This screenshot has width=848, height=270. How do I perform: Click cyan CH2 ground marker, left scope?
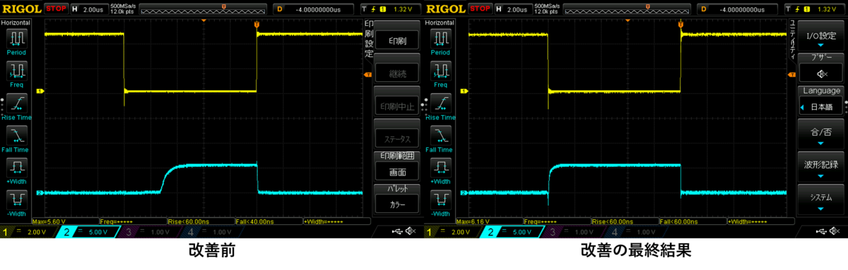[x=40, y=192]
